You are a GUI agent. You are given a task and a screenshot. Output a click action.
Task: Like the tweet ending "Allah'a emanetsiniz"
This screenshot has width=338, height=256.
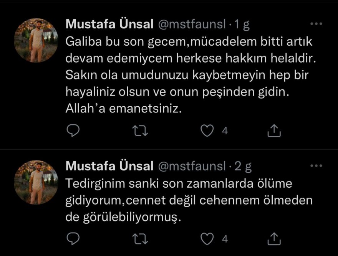(207, 131)
